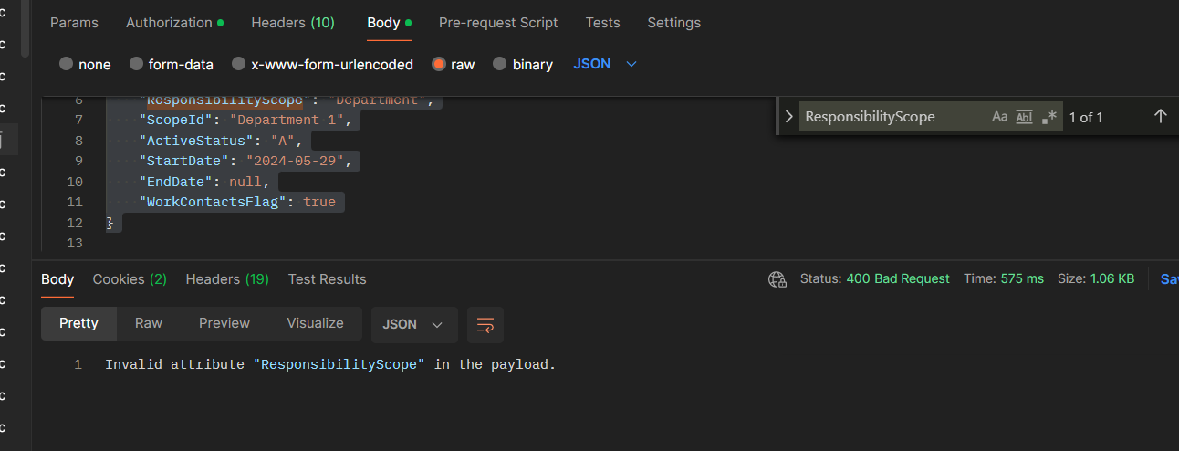Open response Cookies (2) tab
The image size is (1179, 451).
point(130,279)
